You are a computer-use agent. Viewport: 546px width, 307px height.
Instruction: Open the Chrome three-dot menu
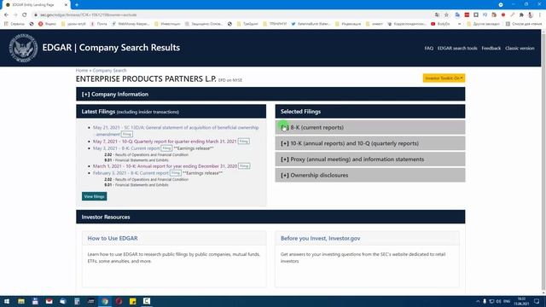(540, 15)
